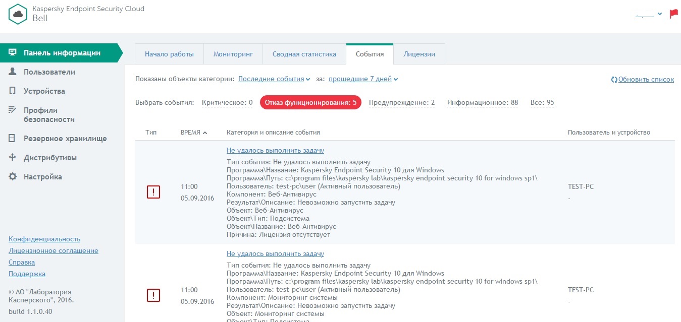Viewport: 681px width, 322px height.
Task: Click the Тип column header
Action: (151, 133)
